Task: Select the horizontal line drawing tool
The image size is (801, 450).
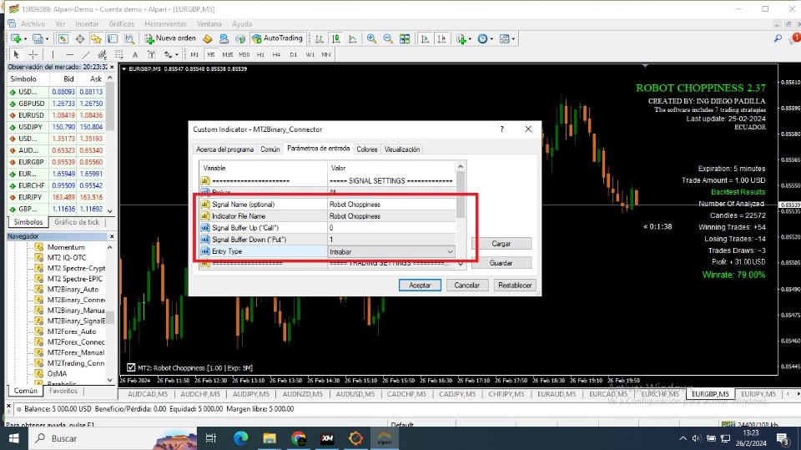Action: [69, 54]
